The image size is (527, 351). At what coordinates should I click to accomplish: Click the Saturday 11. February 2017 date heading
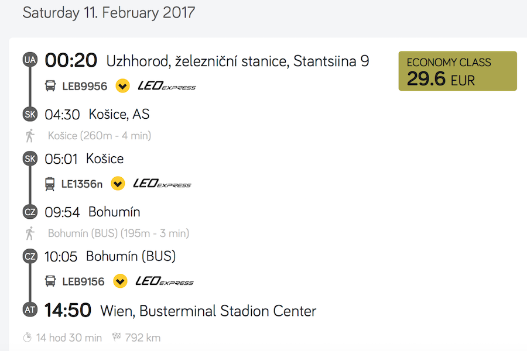click(109, 13)
